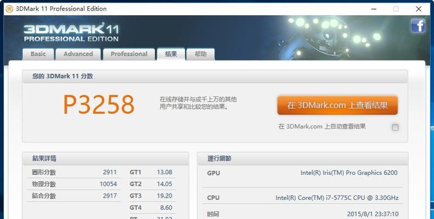Open the Professional tab
This screenshot has width=434, height=219.
click(129, 54)
